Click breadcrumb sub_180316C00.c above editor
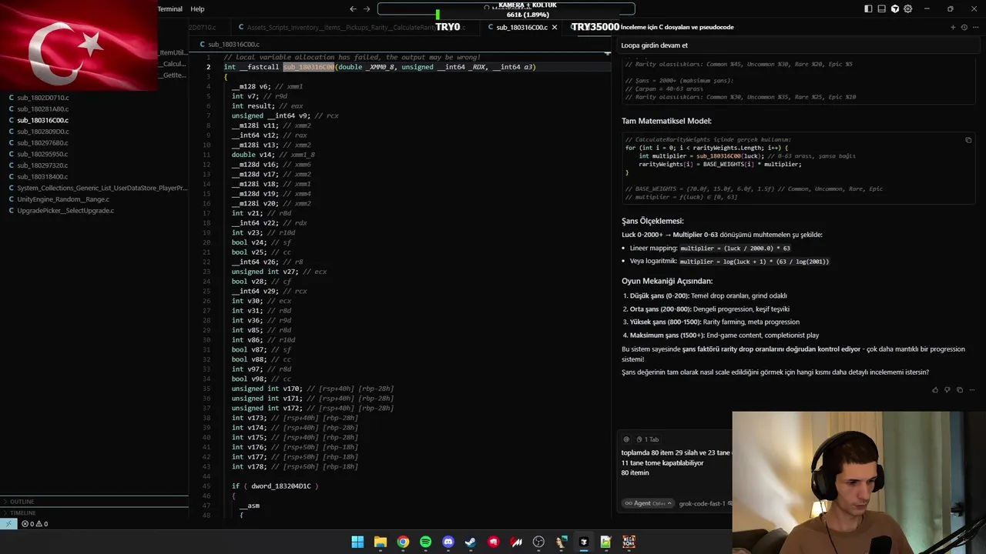The height and width of the screenshot is (554, 986). coord(233,45)
